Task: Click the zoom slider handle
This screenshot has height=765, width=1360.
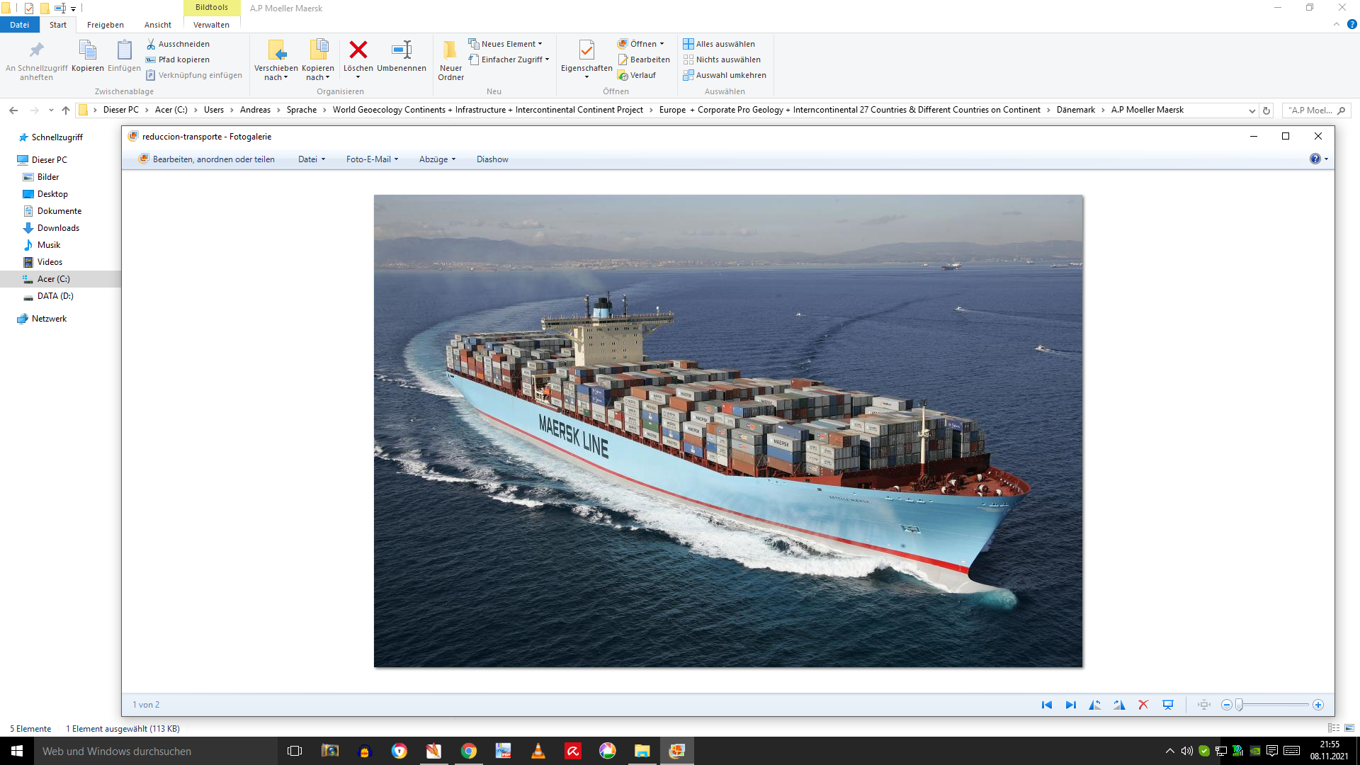Action: (1239, 705)
